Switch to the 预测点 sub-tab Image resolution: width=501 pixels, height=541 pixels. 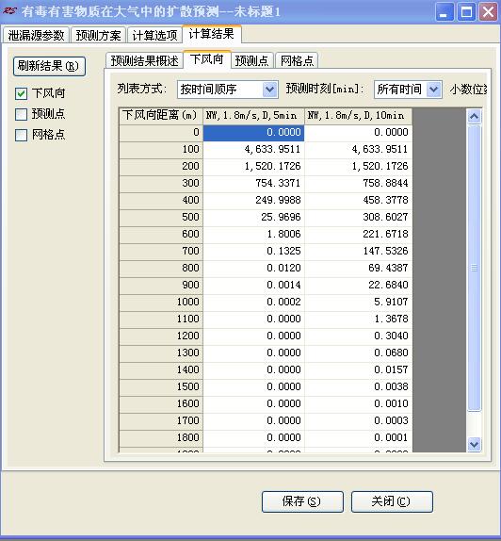(x=251, y=60)
